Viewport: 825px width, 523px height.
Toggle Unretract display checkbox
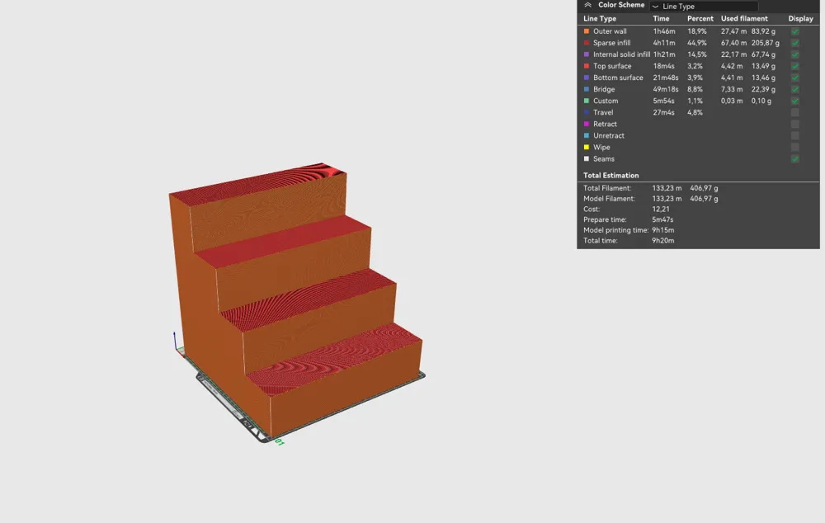click(x=795, y=136)
